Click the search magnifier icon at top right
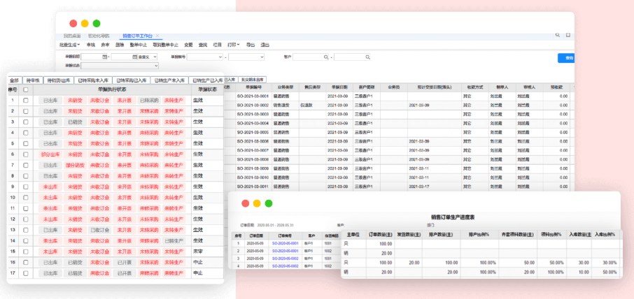 [558, 34]
